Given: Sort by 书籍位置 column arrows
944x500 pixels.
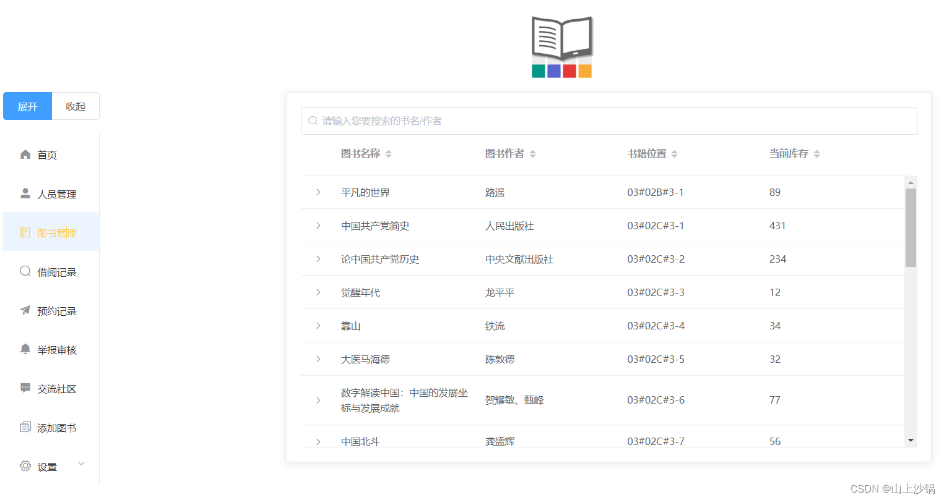Looking at the screenshot, I should (675, 154).
